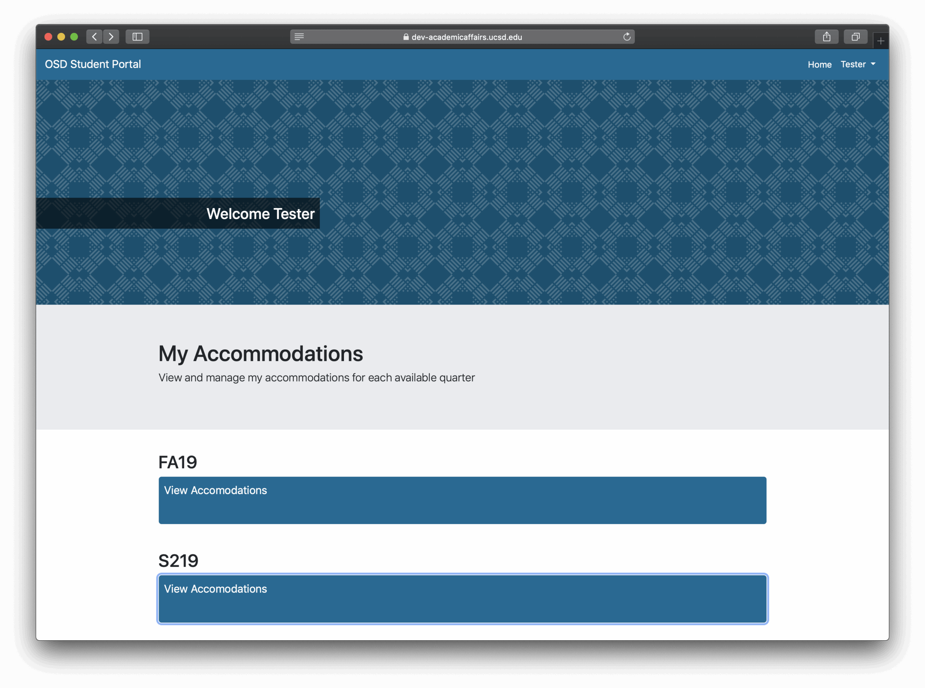925x688 pixels.
Task: Go to Home in navigation bar
Action: 819,64
